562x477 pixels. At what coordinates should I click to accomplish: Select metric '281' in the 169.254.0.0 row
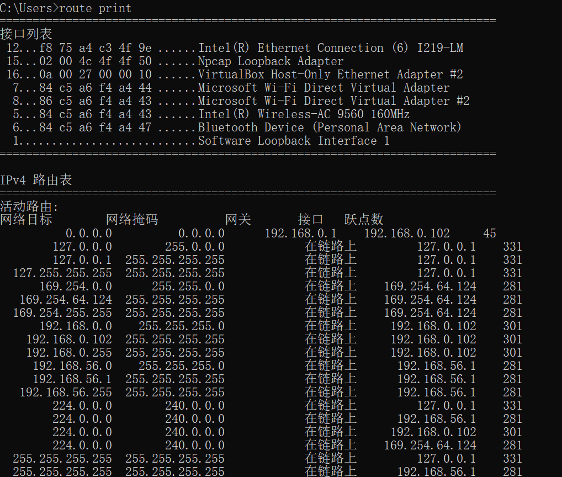pyautogui.click(x=512, y=287)
